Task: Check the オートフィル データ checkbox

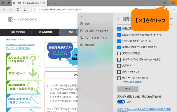Action: [119, 60]
